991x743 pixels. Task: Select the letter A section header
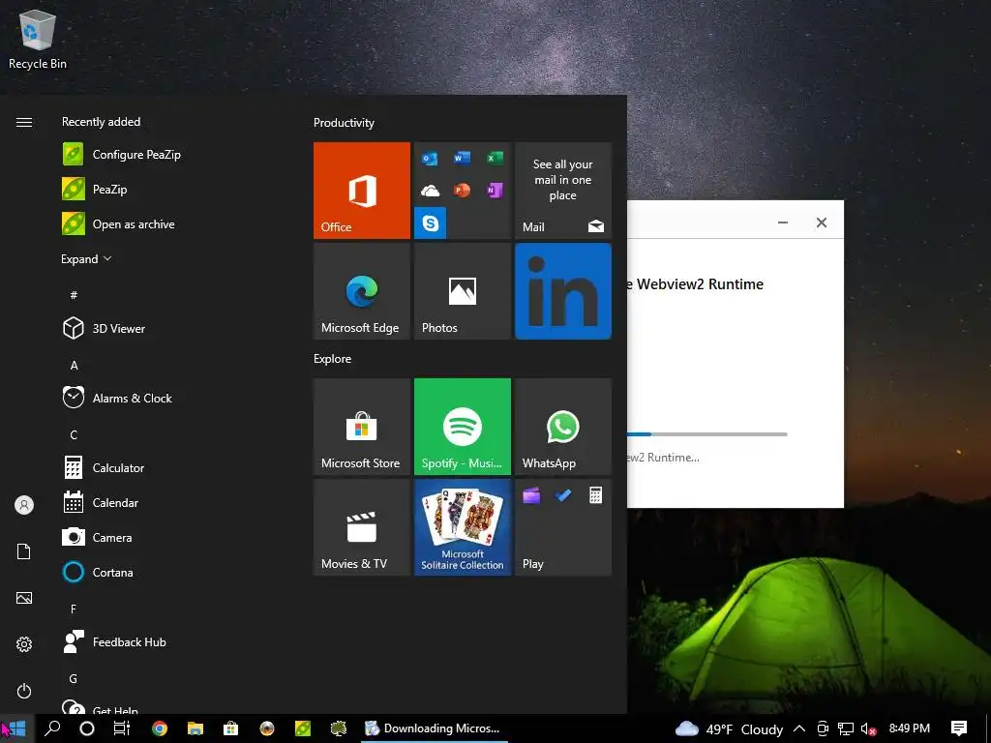coord(74,365)
